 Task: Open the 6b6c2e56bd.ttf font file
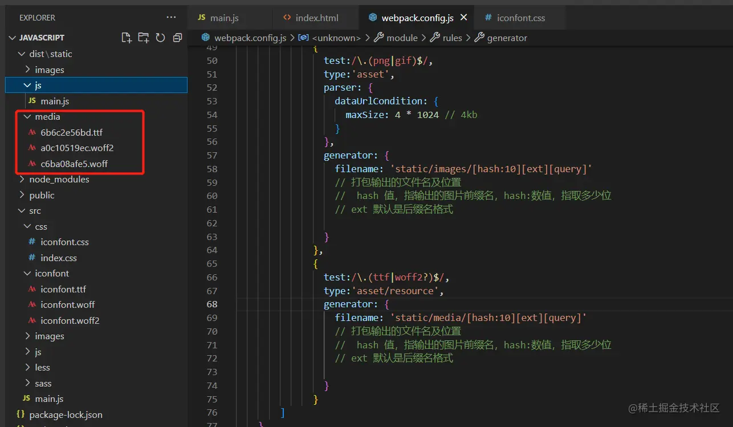(x=71, y=132)
